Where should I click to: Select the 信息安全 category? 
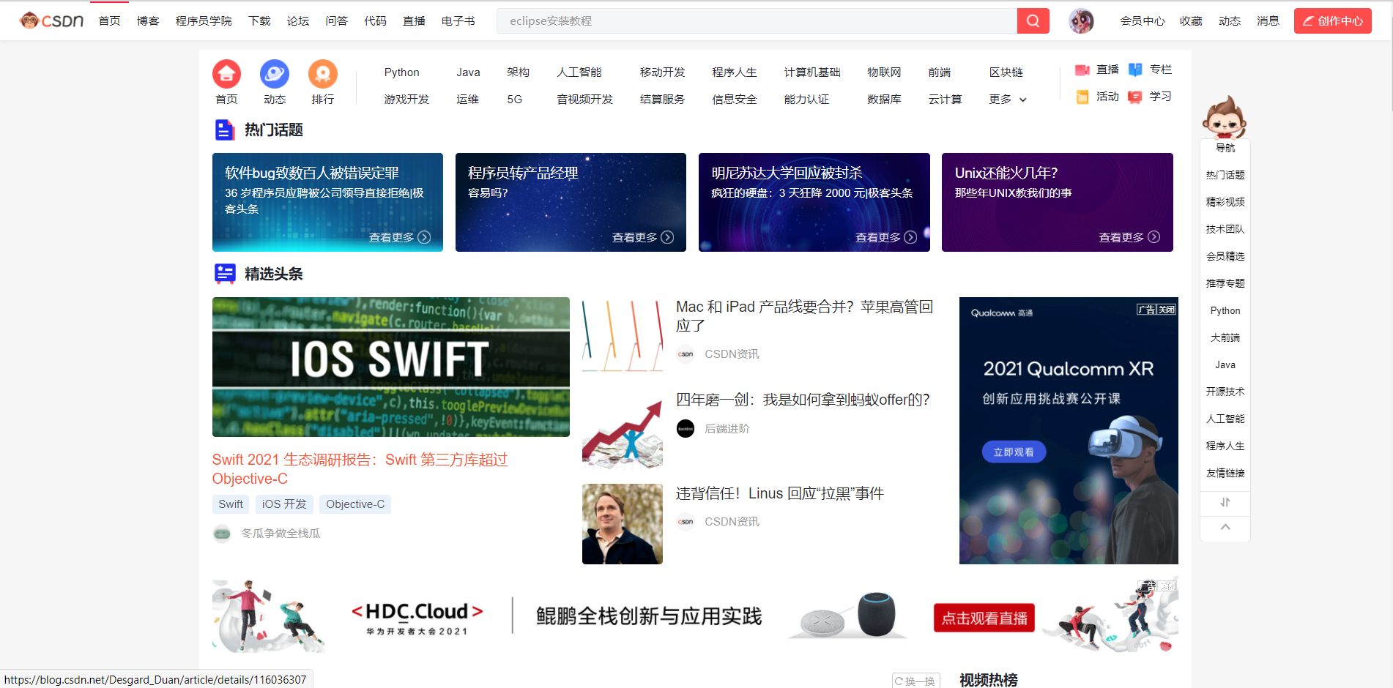(x=735, y=100)
